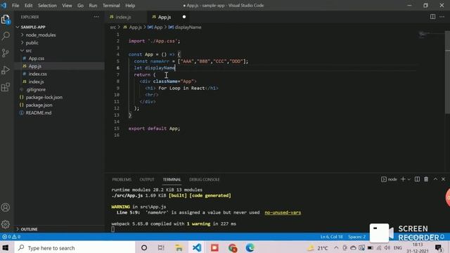Image resolution: width=450 pixels, height=253 pixels.
Task: Open the Explorer view in activity bar
Action: click(x=6, y=20)
